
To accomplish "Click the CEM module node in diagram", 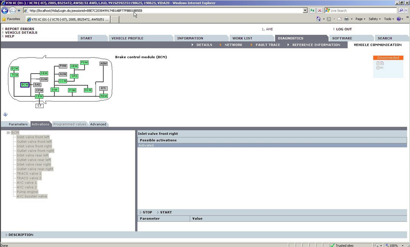I will click(x=39, y=96).
